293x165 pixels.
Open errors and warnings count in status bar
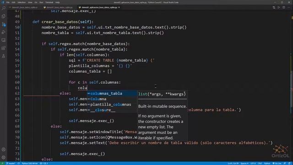pos(44,164)
